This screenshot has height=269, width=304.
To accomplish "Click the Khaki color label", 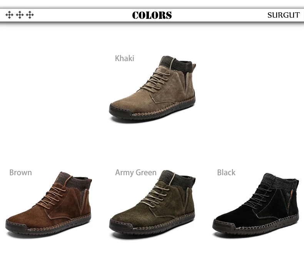I will [124, 58].
